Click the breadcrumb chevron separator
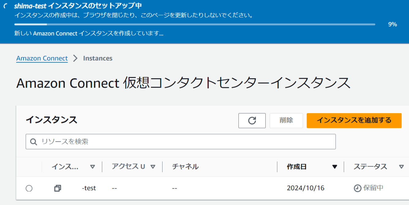The width and height of the screenshot is (409, 205). 75,58
